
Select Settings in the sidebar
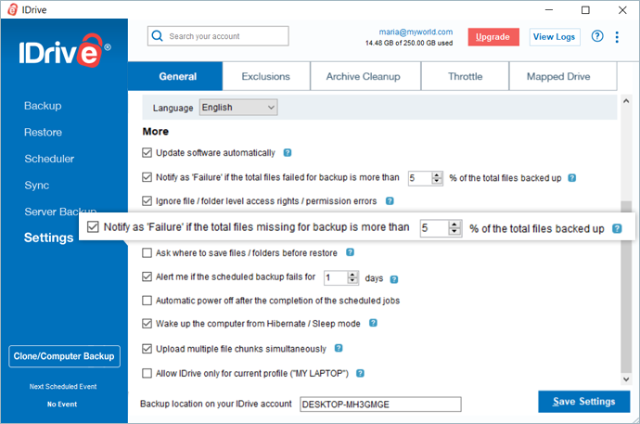tap(48, 238)
